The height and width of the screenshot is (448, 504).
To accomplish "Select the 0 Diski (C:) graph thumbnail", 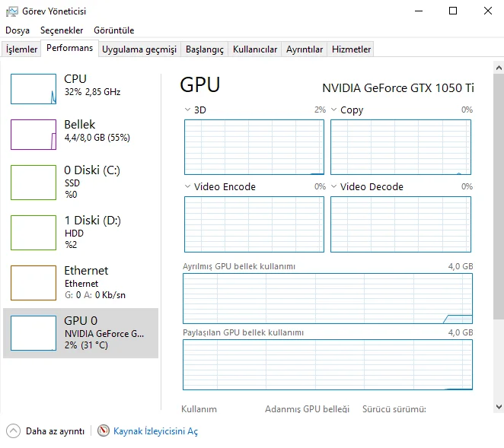I will 33,182.
